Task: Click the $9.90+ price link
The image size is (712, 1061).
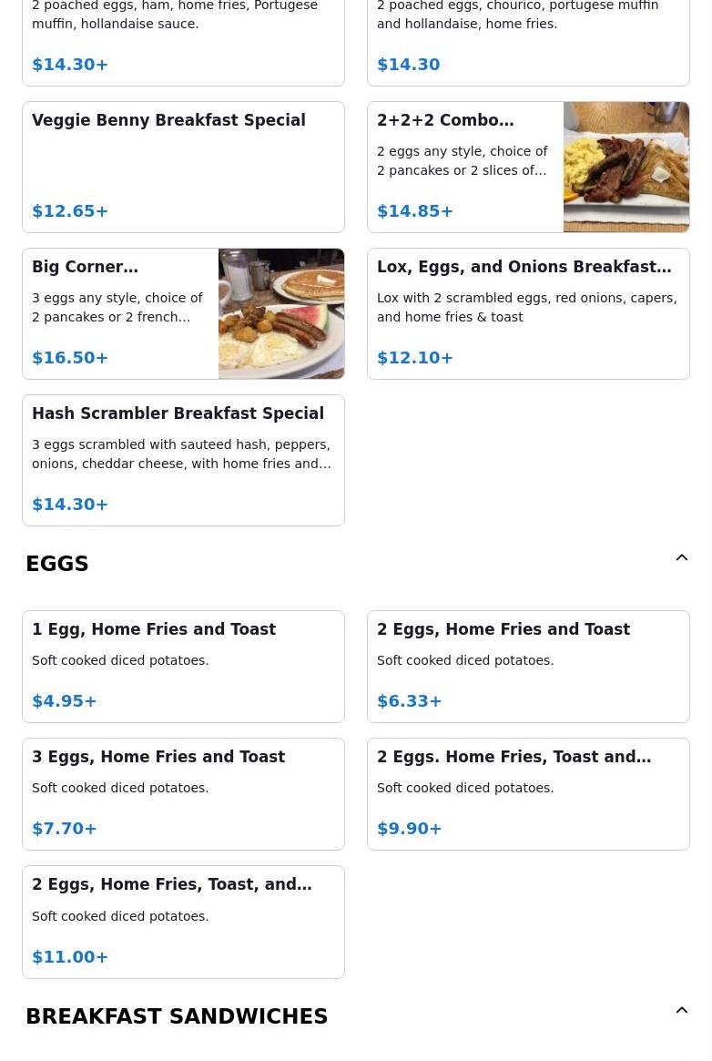Action: [x=409, y=828]
